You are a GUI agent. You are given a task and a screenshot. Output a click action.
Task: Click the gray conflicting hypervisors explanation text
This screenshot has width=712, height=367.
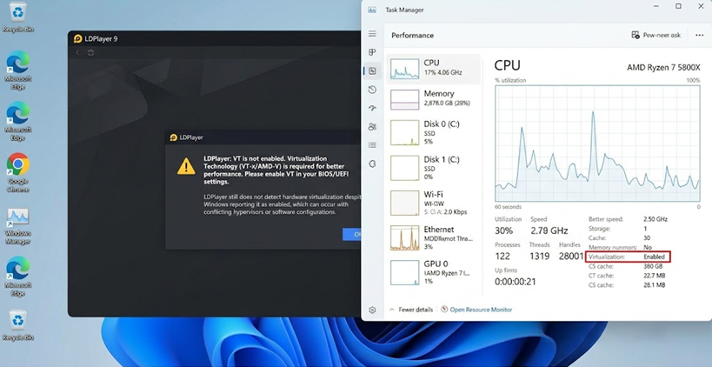tap(283, 204)
